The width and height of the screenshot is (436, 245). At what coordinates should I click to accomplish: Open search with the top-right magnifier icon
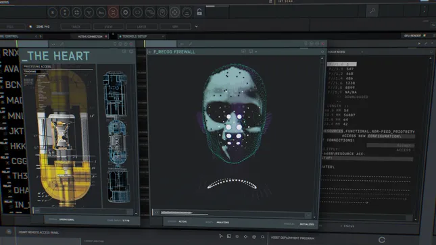pos(372,11)
